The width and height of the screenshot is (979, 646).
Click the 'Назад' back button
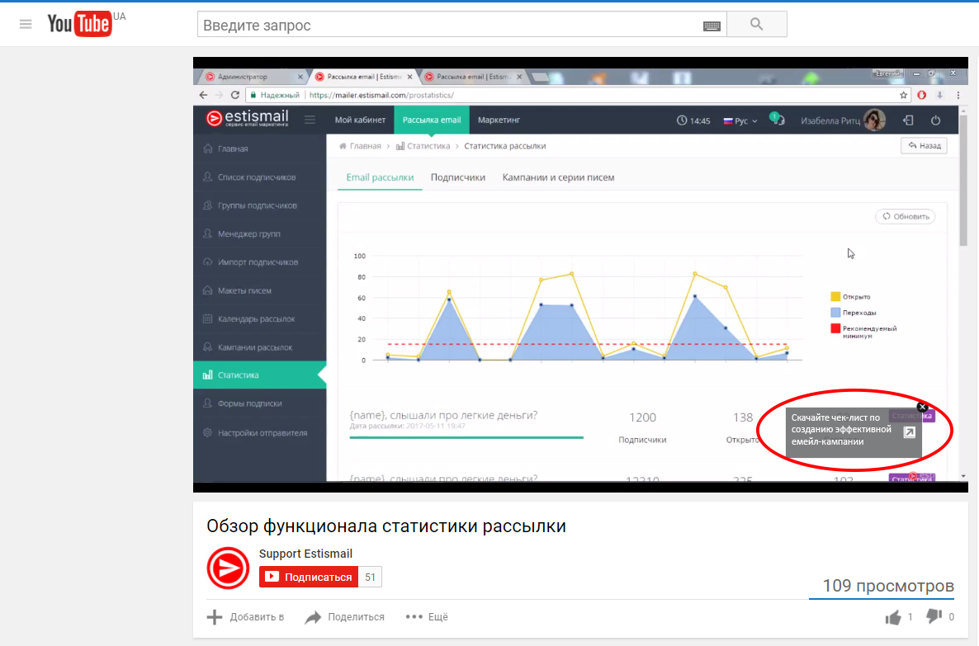924,145
